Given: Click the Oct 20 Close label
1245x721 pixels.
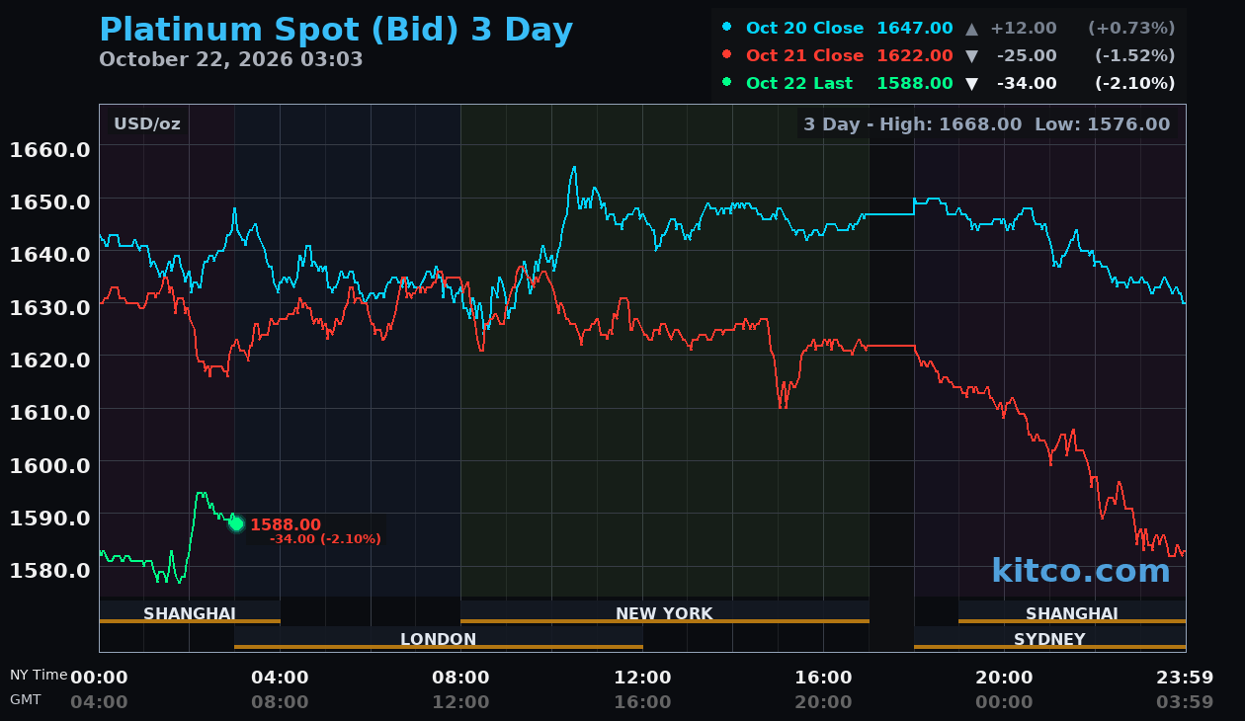Looking at the screenshot, I should 804,28.
